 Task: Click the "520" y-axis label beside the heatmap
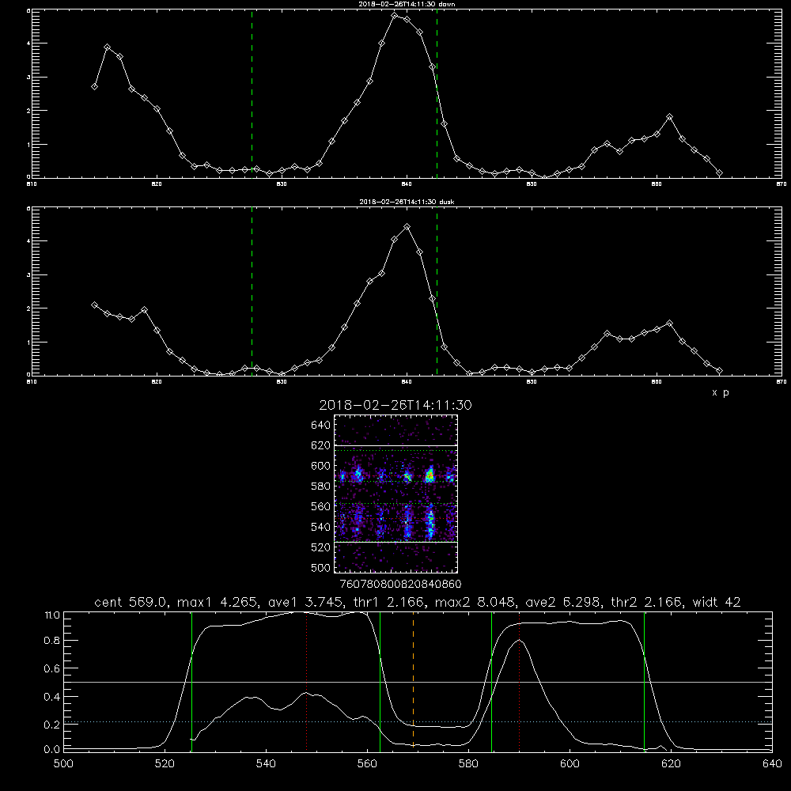[320, 547]
